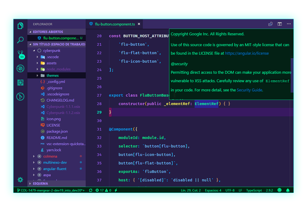The image size is (307, 212).
Task: Open the Extensions view
Action: pos(20,82)
